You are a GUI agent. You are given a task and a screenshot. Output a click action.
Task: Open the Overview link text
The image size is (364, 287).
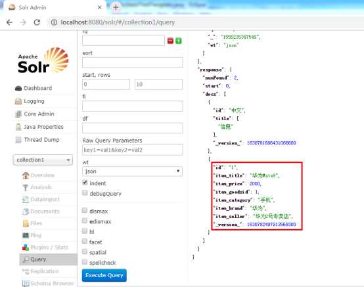click(x=43, y=175)
